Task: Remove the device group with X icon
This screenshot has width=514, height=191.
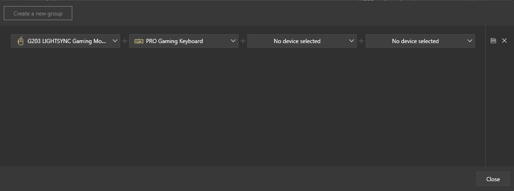Action: pyautogui.click(x=504, y=41)
